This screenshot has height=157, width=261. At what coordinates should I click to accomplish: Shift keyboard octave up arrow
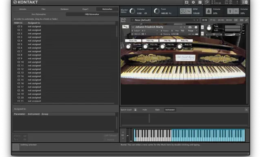click(123, 132)
